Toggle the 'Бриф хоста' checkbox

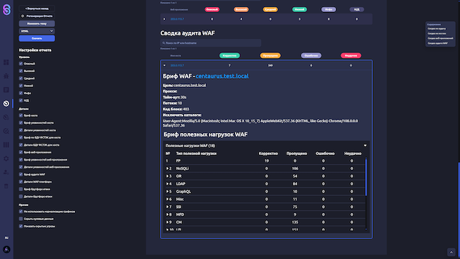[x=21, y=115]
